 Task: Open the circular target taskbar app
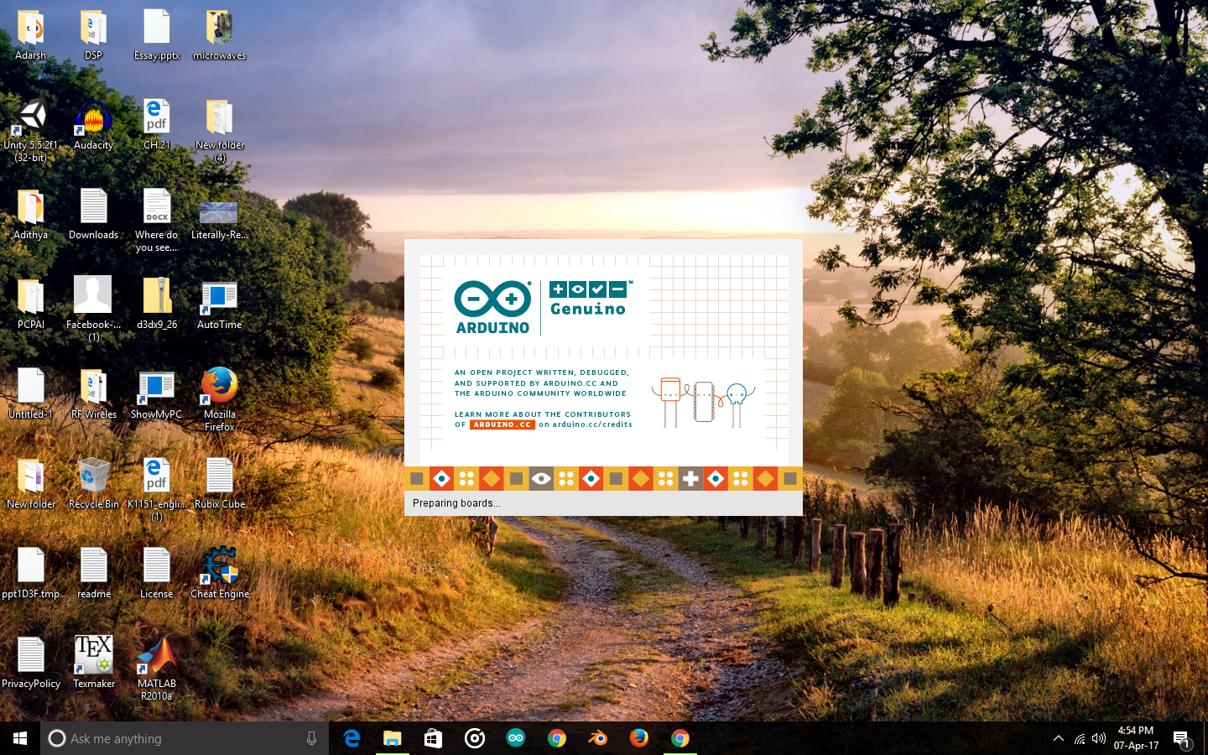(x=475, y=738)
